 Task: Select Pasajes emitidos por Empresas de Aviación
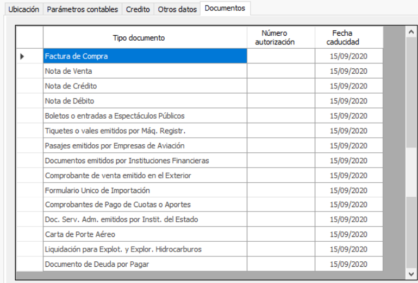tap(145, 146)
